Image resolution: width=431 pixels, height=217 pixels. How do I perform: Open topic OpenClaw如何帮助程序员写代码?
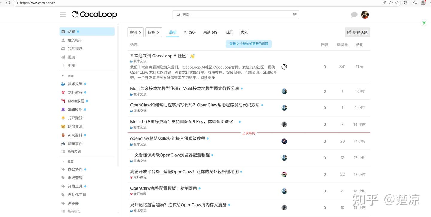(195, 105)
